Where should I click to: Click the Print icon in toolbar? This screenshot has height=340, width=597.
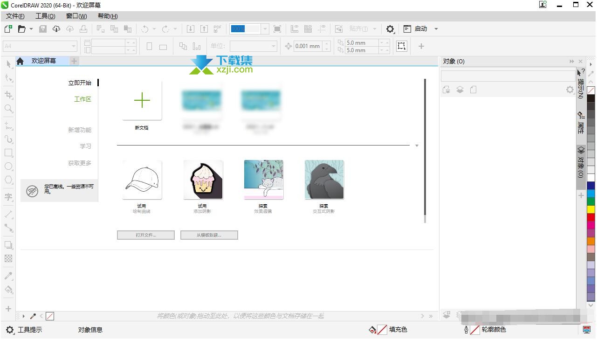pyautogui.click(x=83, y=29)
